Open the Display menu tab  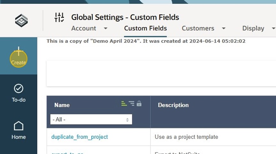click(x=253, y=28)
